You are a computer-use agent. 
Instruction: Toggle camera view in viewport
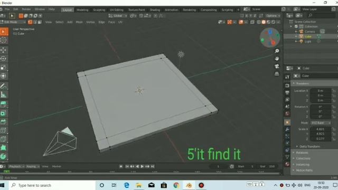coord(277,66)
